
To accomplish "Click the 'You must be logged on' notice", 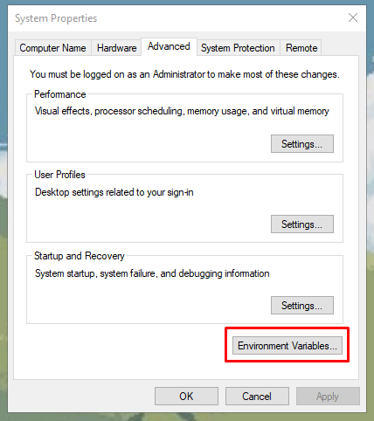I will tap(184, 74).
